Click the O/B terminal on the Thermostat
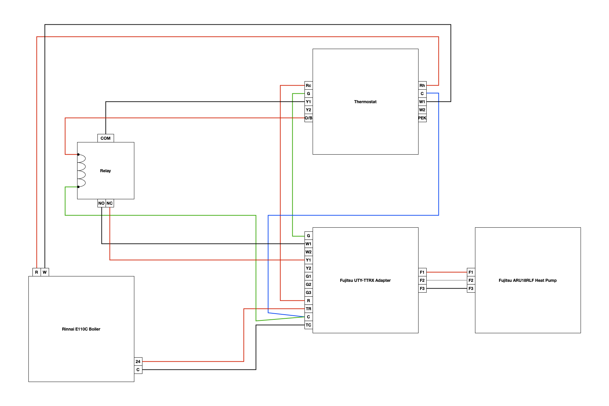Image resolution: width=609 pixels, height=406 pixels. pos(309,118)
